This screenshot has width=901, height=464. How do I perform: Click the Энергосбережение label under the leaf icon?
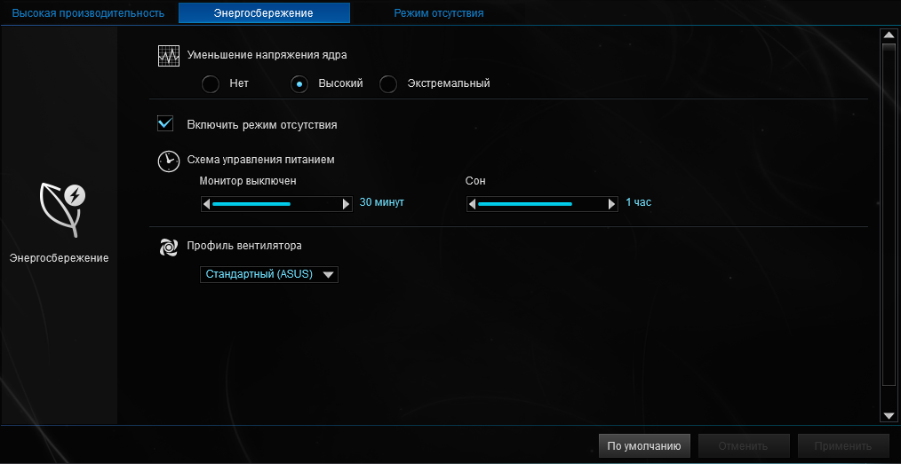tap(60, 258)
